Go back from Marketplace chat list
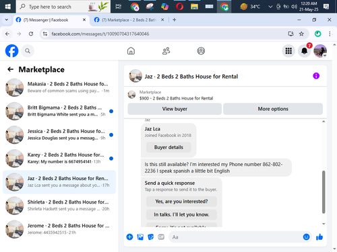 point(10,69)
